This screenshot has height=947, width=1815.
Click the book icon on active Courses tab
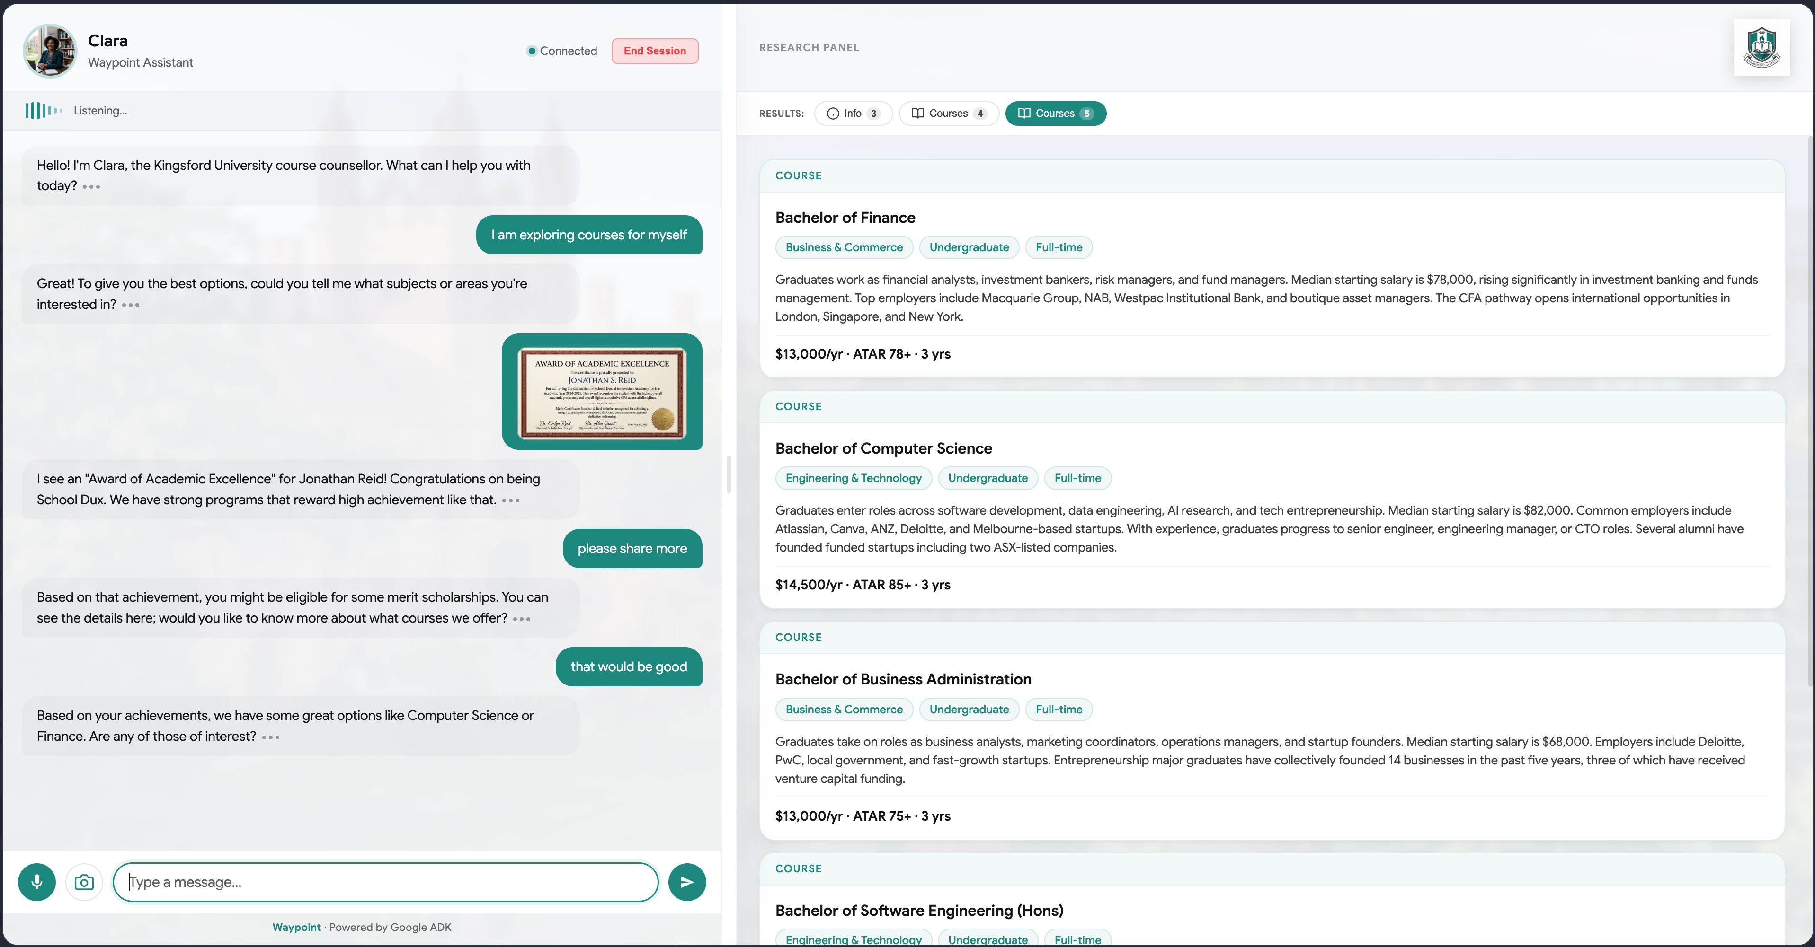point(1024,114)
